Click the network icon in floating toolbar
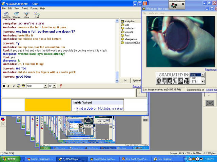Image resolution: width=217 pixels, height=162 pixels. pyautogui.click(x=174, y=6)
